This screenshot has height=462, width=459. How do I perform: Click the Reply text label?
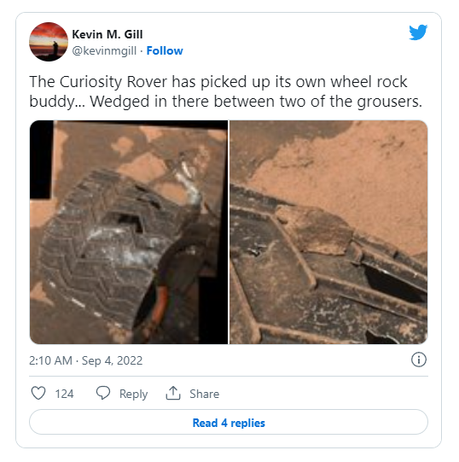tap(133, 394)
